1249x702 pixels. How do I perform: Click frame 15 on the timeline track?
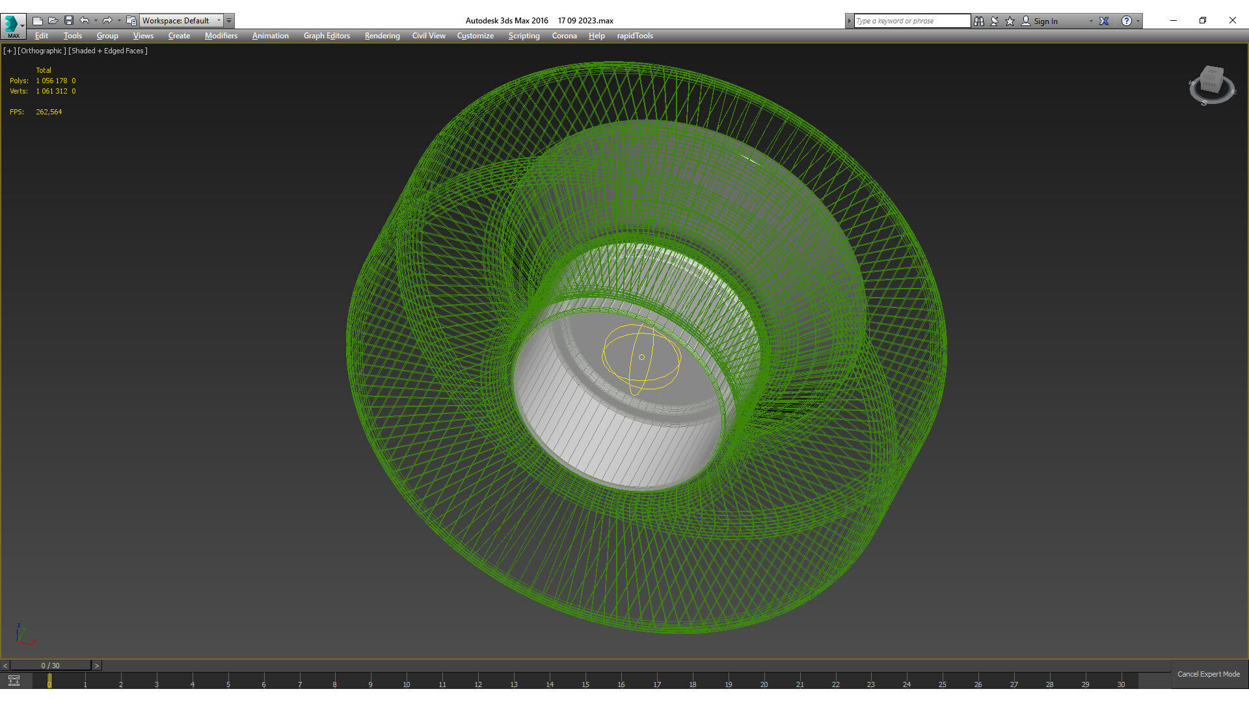584,681
